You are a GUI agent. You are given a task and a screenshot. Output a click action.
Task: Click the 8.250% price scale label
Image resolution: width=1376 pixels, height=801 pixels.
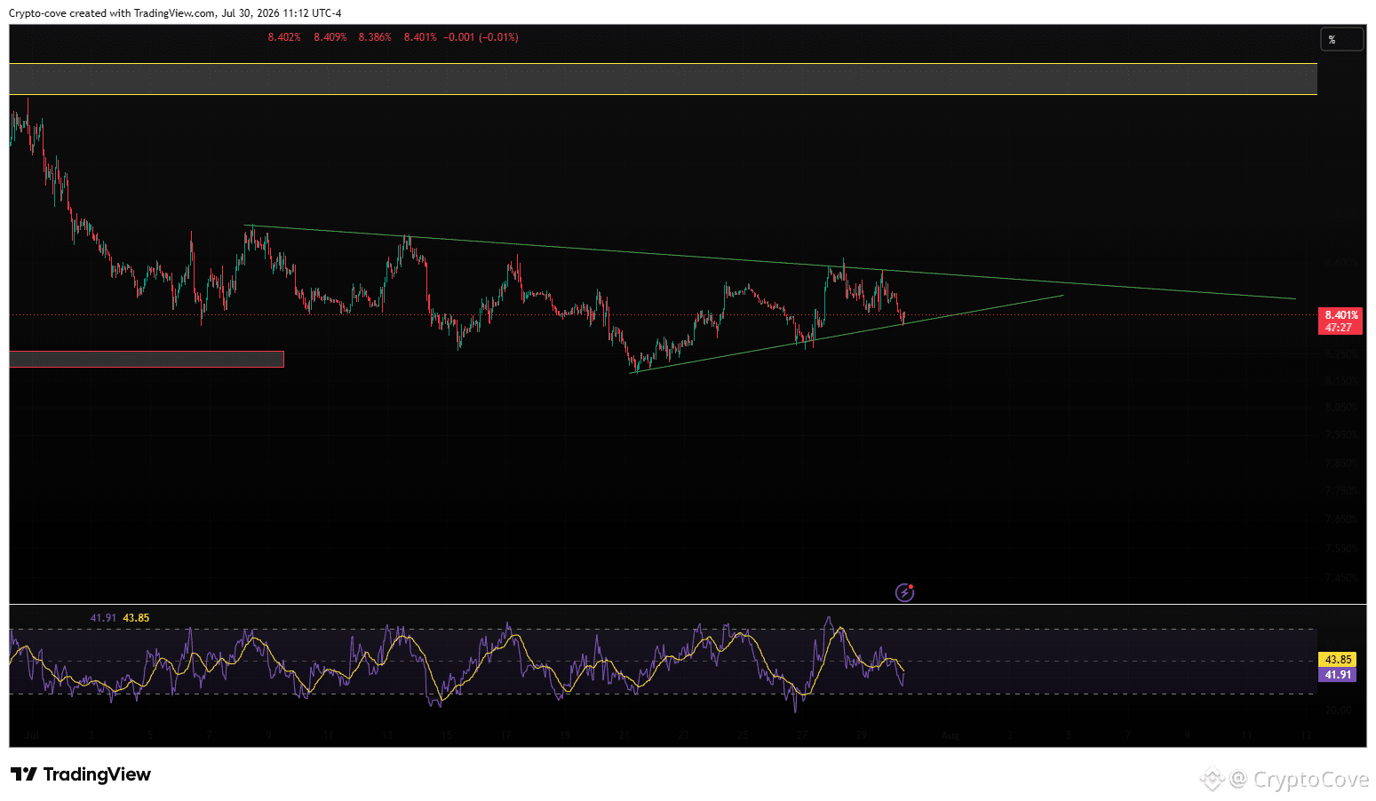tap(1341, 354)
